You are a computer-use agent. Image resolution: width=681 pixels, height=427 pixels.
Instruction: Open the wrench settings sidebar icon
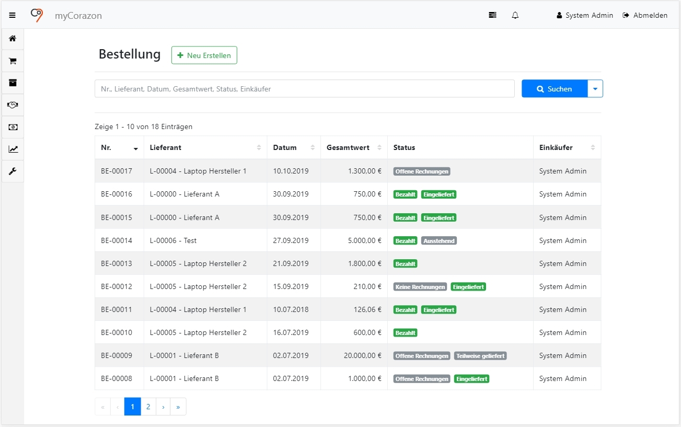pyautogui.click(x=13, y=171)
